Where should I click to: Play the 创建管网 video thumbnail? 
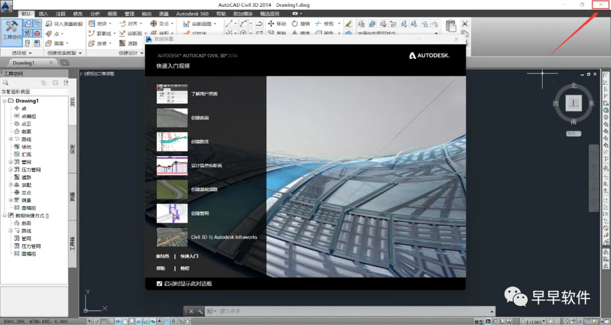coord(172,213)
